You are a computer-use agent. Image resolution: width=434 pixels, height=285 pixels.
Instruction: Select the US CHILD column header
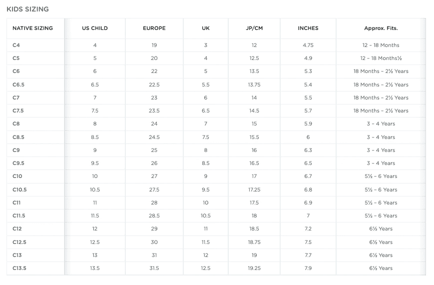pos(95,28)
